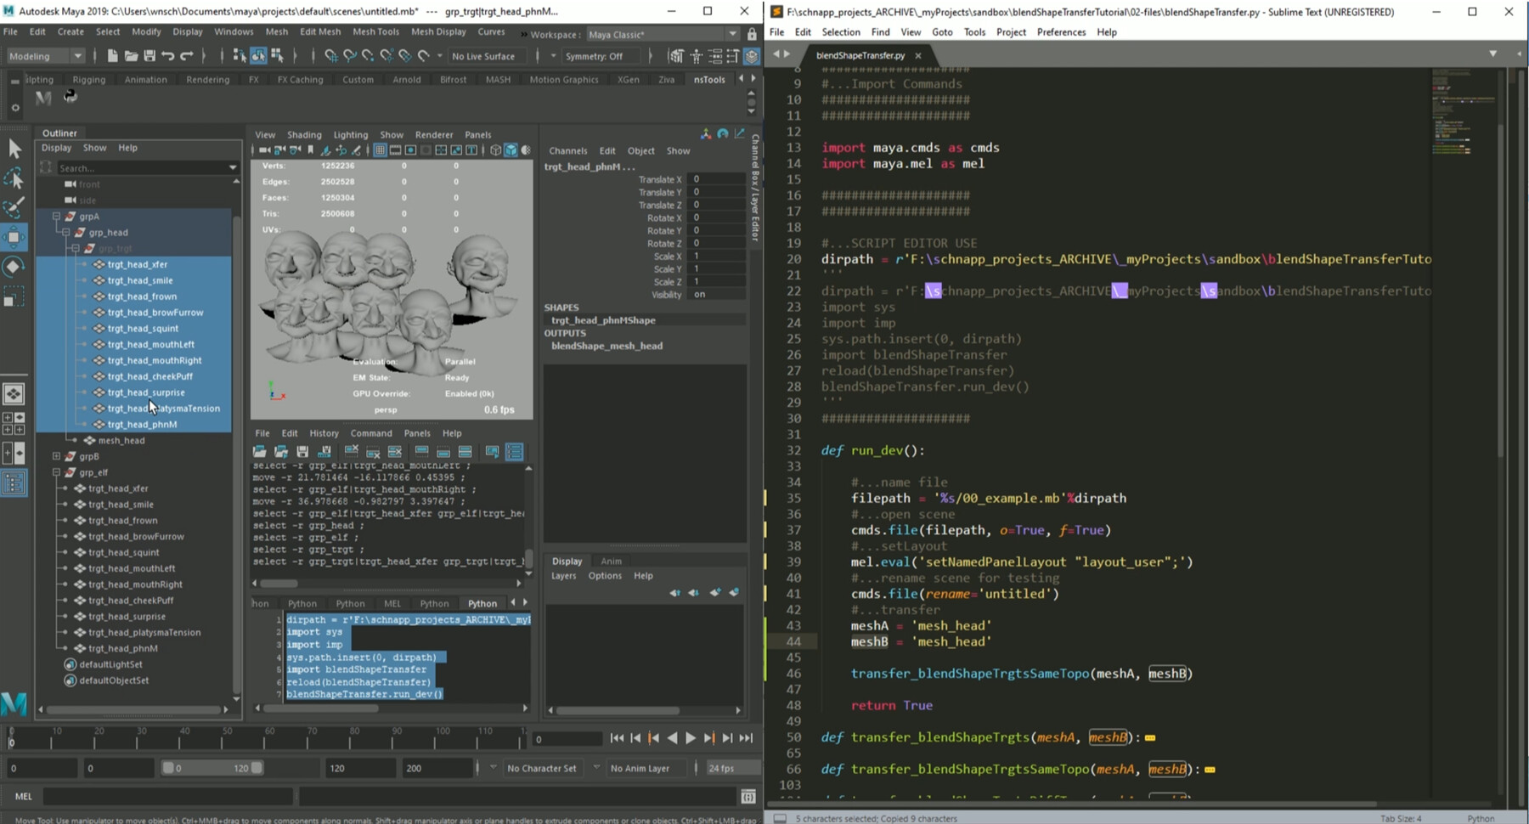Click the Undo icon in the toolbar

(x=168, y=56)
